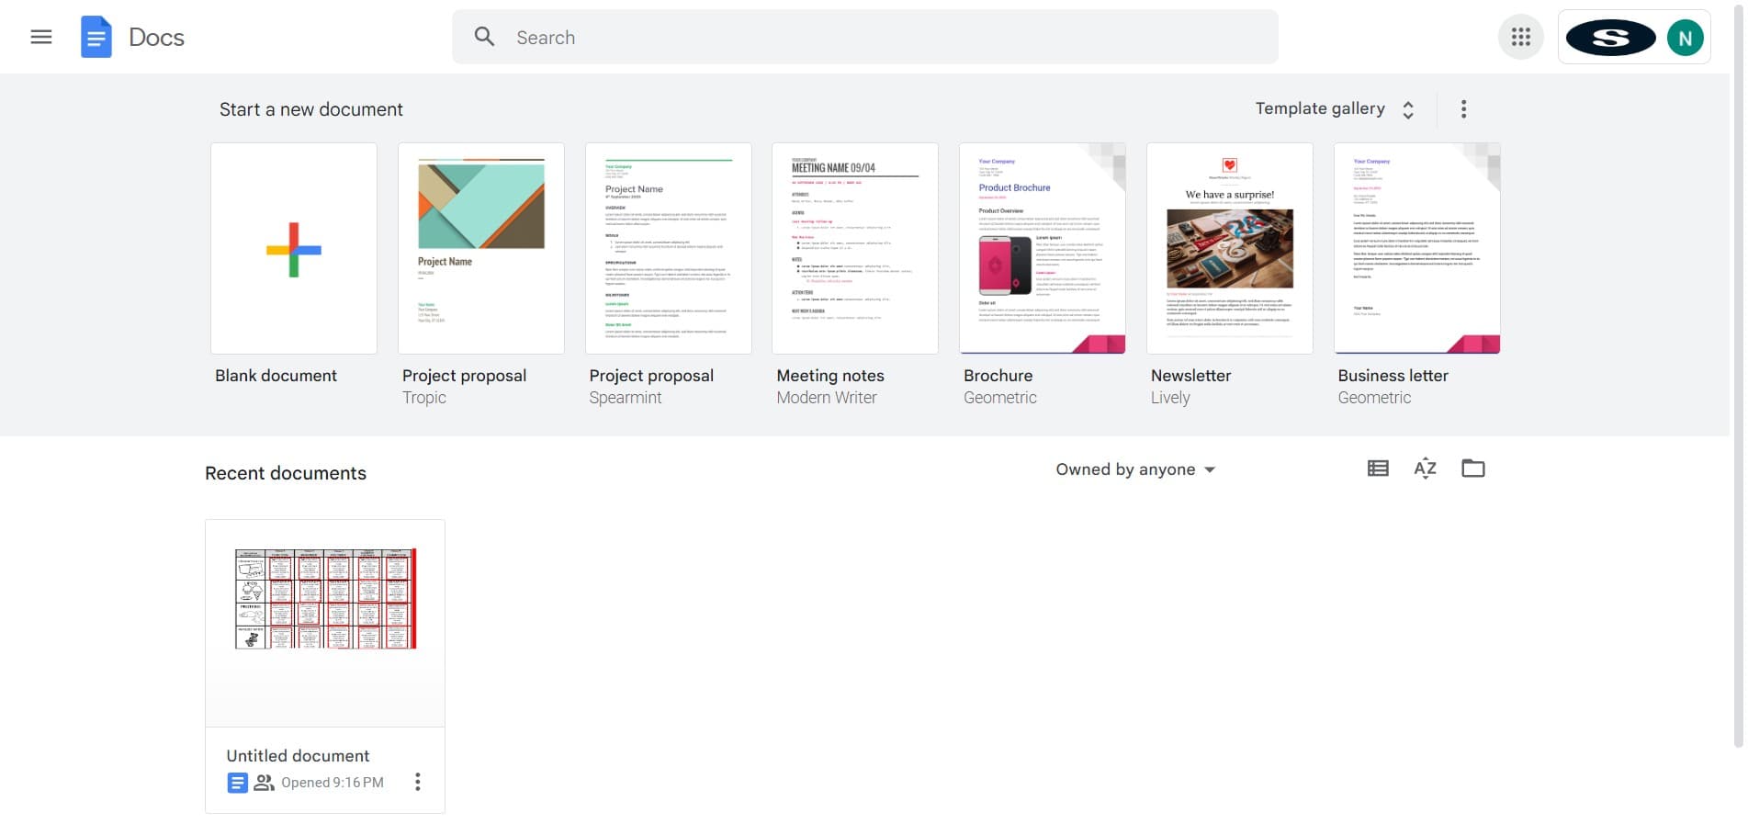Screen dimensions: 1748x824
Task: Click the Google Docs logo icon
Action: (96, 37)
